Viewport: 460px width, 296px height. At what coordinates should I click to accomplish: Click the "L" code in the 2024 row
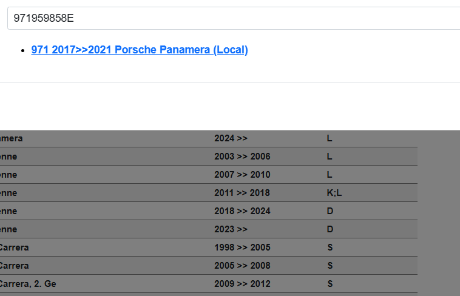[330, 138]
